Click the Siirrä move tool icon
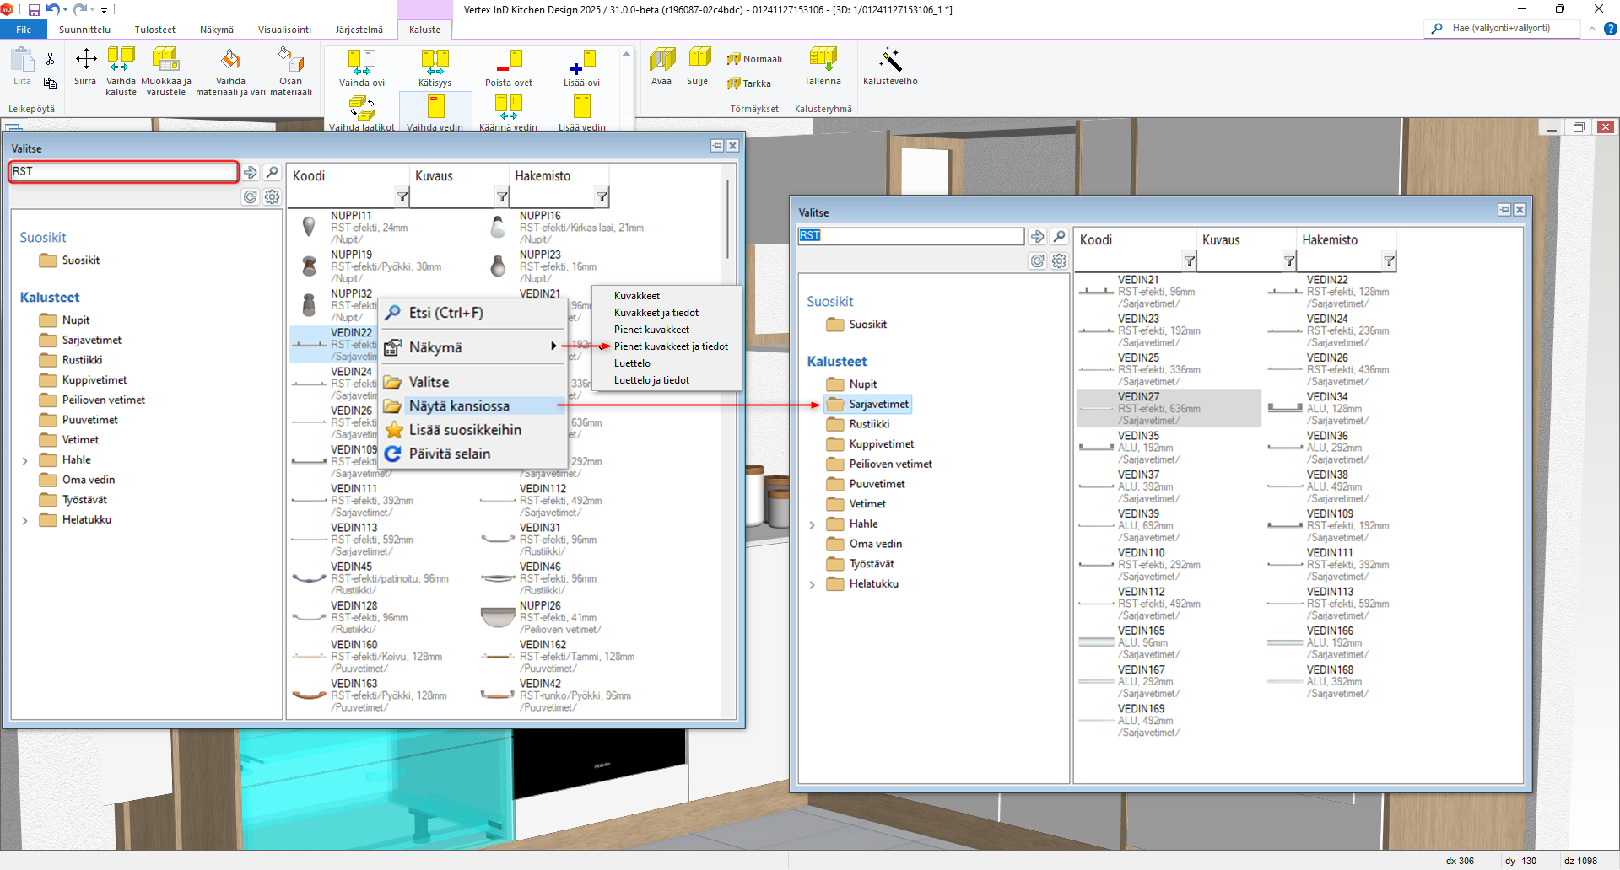Screen dimensions: 1620x870 click(x=85, y=60)
